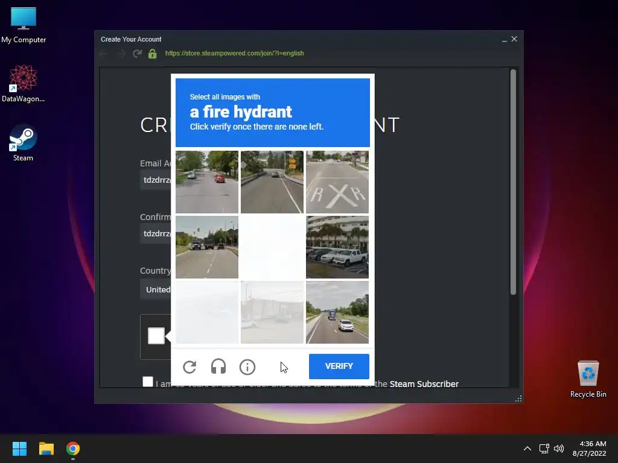
Task: Click the browser back arrow in Steam window
Action: click(104, 54)
